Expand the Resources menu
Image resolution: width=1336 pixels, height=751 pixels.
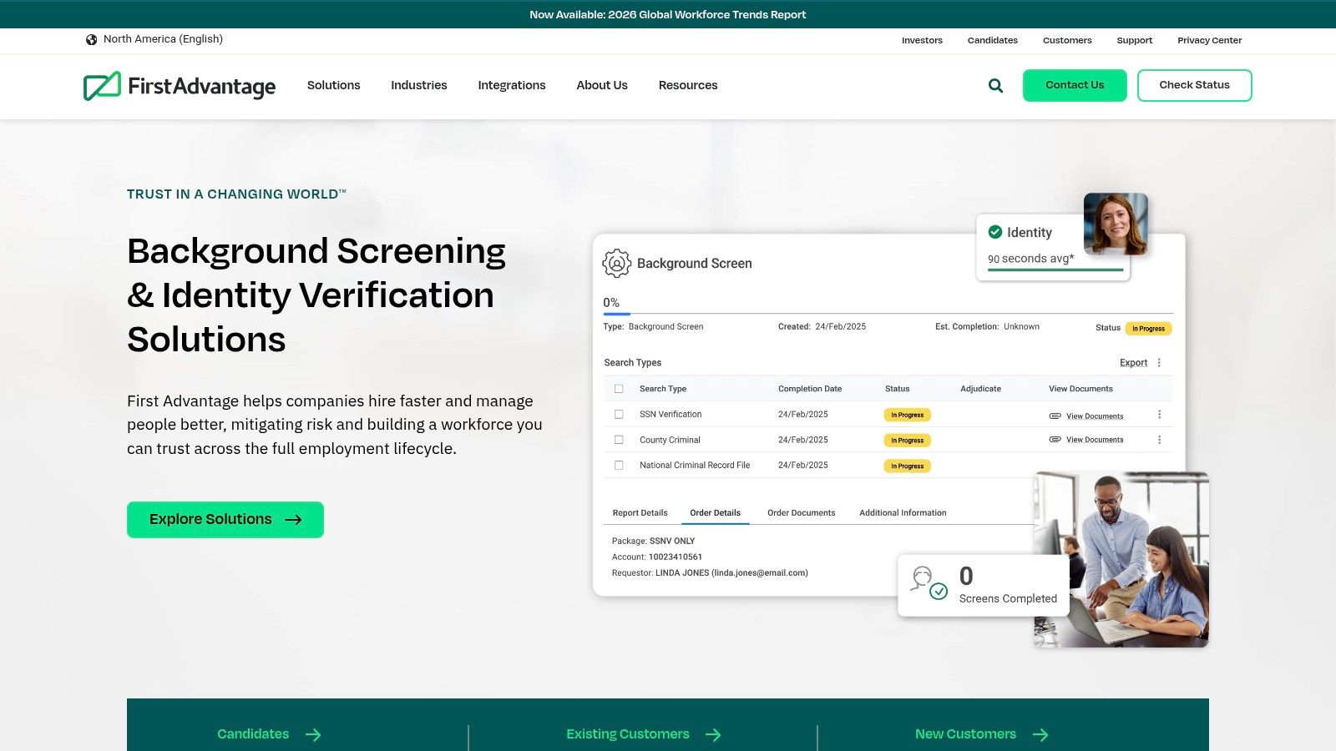click(x=688, y=85)
